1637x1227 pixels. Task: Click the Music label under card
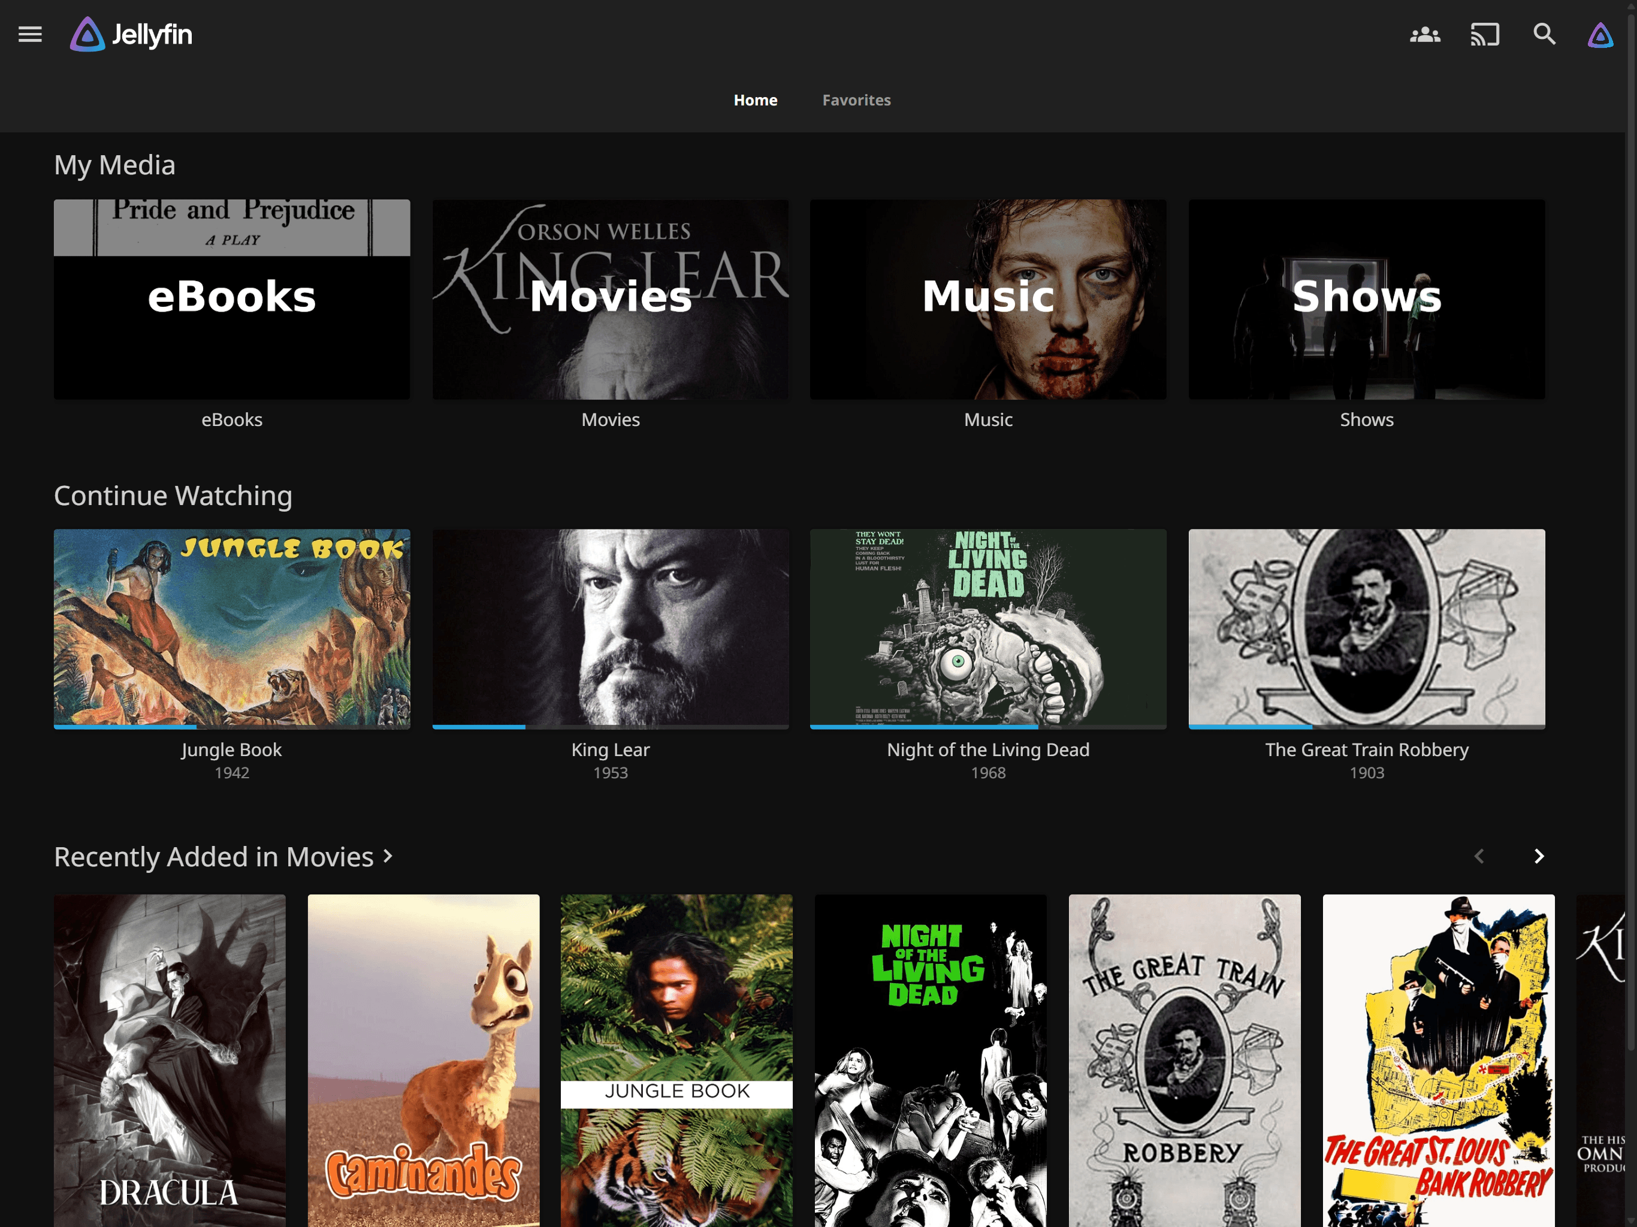(x=988, y=419)
